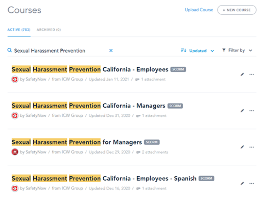Click the New Course button
This screenshot has width=277, height=198.
pyautogui.click(x=237, y=10)
